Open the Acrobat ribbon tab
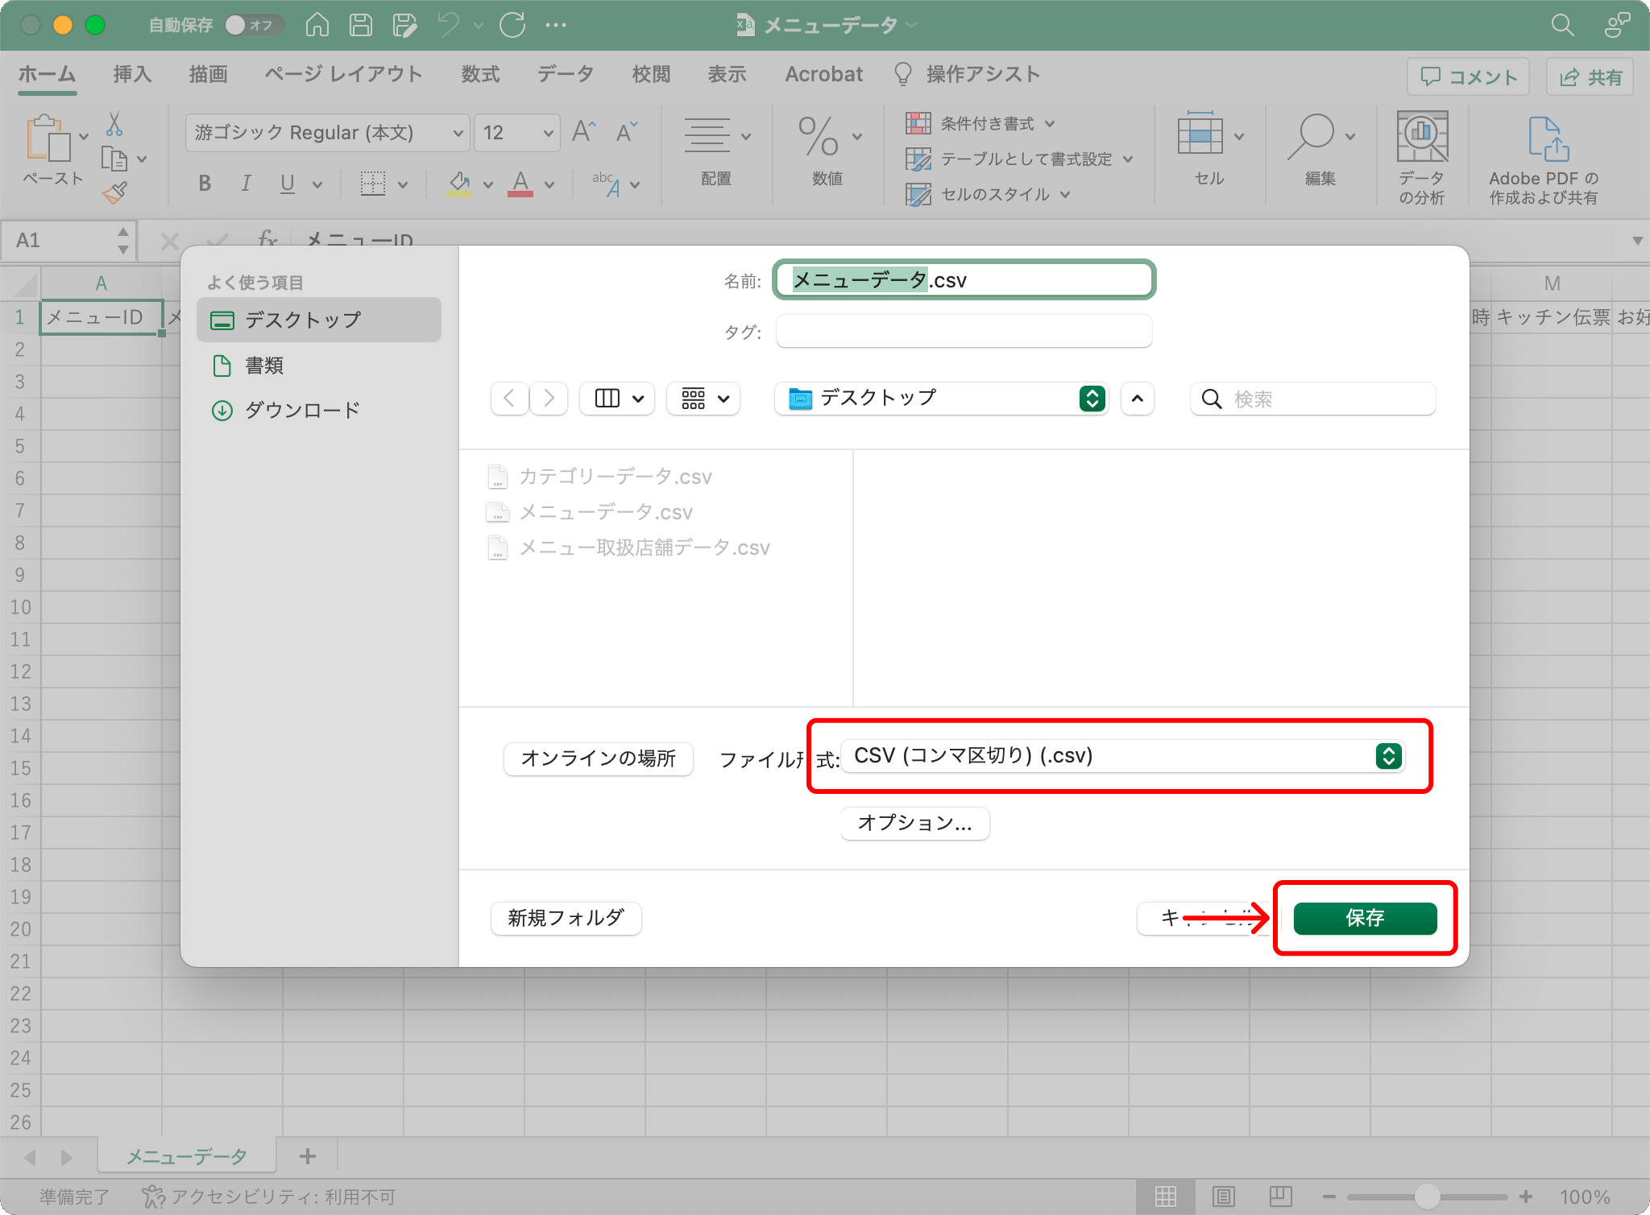 tap(824, 75)
